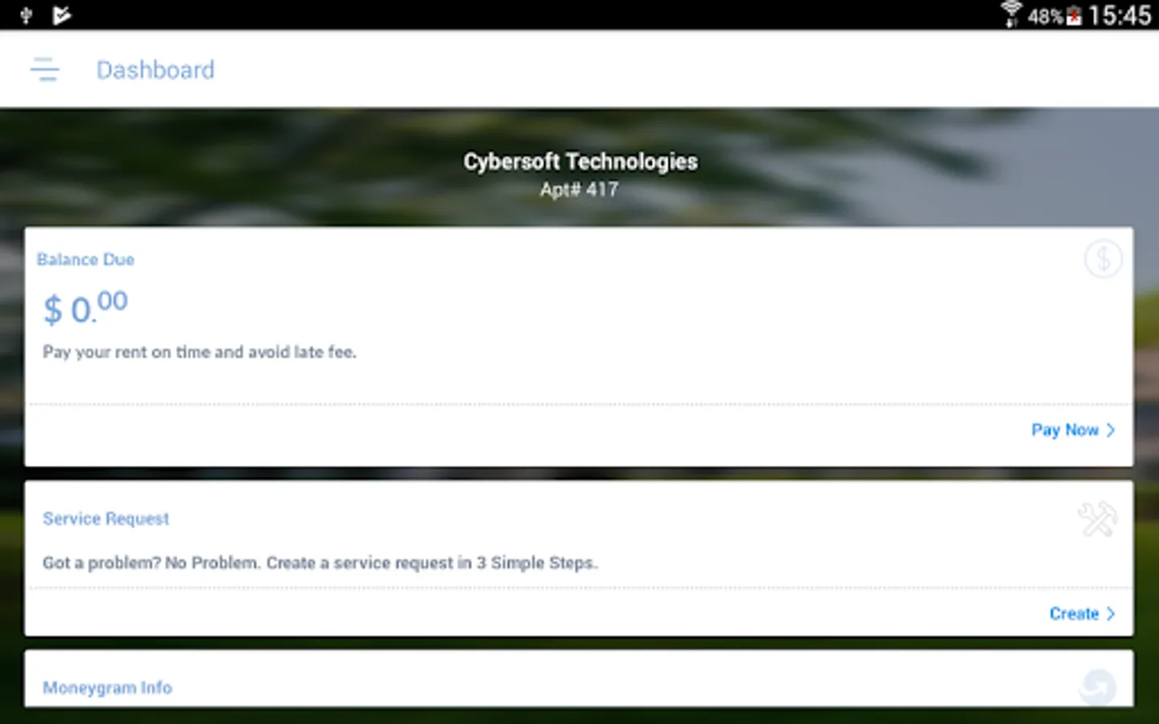Tap the Moneygram logo icon

[x=1098, y=688]
